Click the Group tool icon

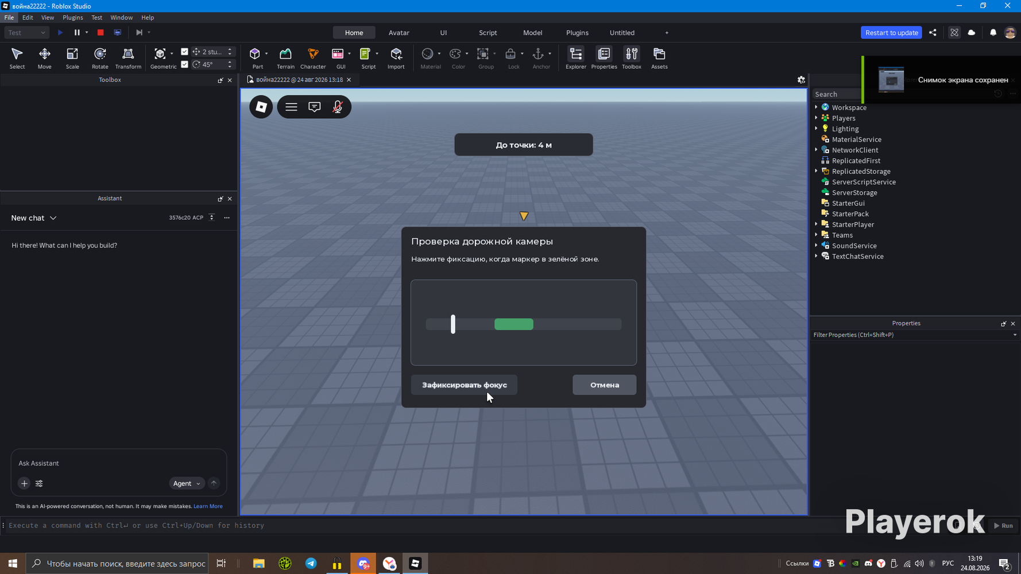point(483,54)
